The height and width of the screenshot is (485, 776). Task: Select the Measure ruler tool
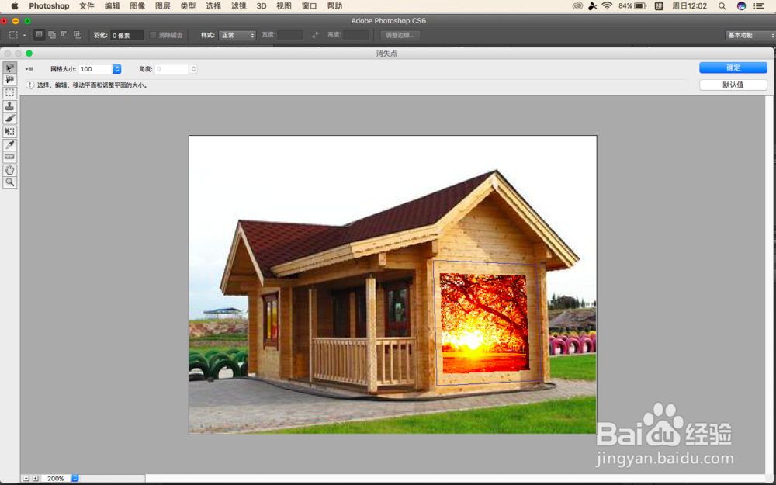pyautogui.click(x=9, y=157)
